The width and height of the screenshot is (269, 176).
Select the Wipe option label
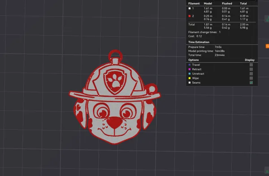click(195, 78)
